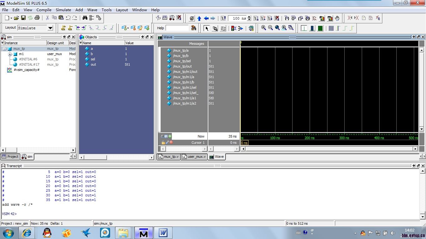
Task: Click the Help search input field
Action: tap(177, 28)
